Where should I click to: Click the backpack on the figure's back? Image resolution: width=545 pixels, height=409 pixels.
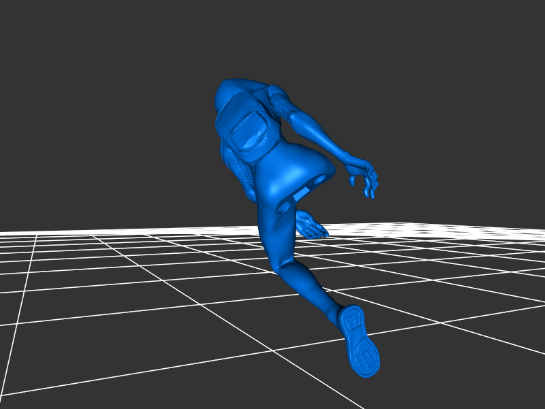(x=246, y=131)
